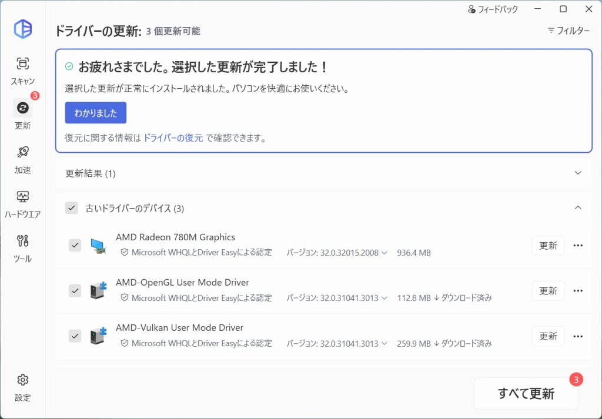Open the フィルター filter menu
602x419 pixels.
click(x=568, y=31)
